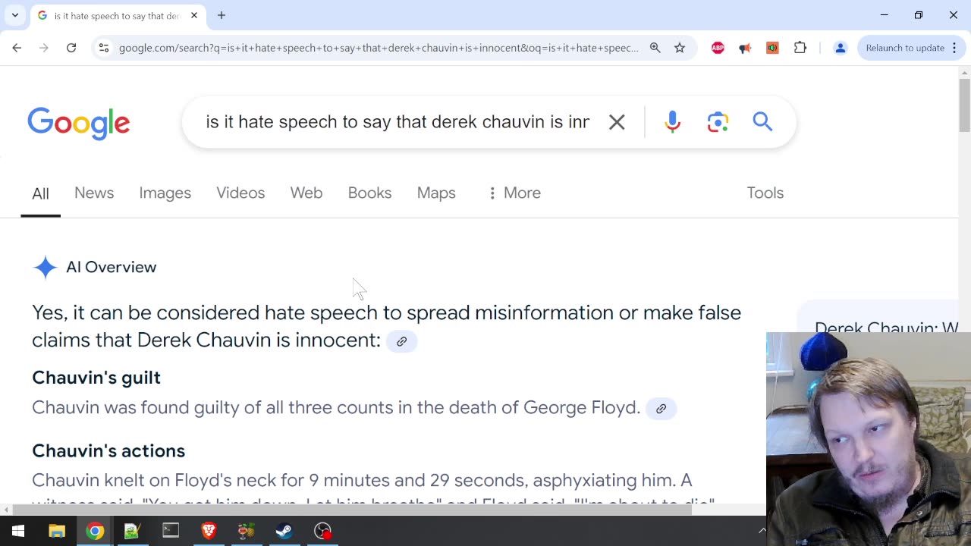Click Relaunch to update button
Screen dimensions: 971x546
point(905,48)
